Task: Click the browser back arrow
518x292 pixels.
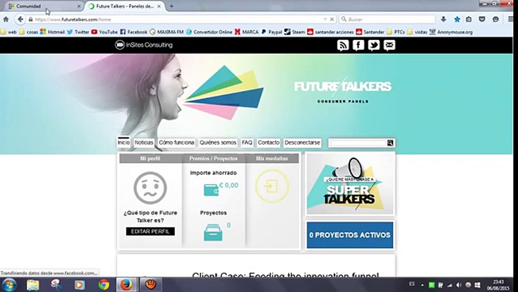Action: pos(20,19)
